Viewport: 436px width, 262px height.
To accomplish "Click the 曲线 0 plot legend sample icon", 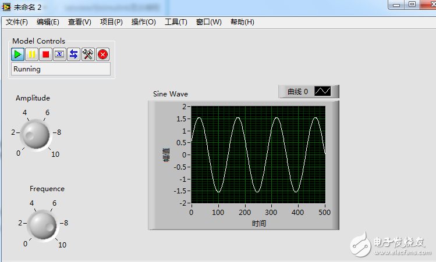I will click(x=322, y=91).
